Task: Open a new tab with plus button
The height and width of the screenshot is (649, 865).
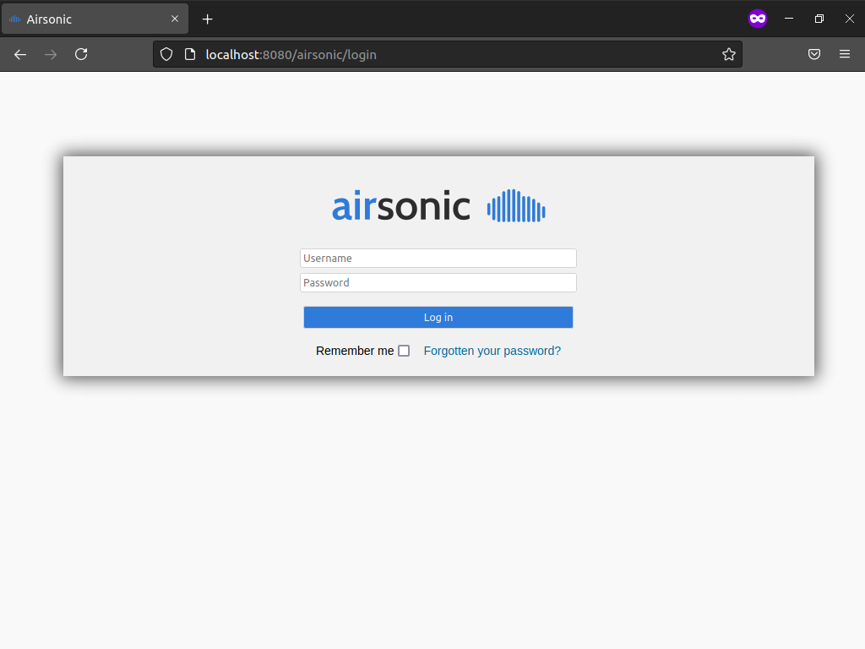Action: point(208,19)
